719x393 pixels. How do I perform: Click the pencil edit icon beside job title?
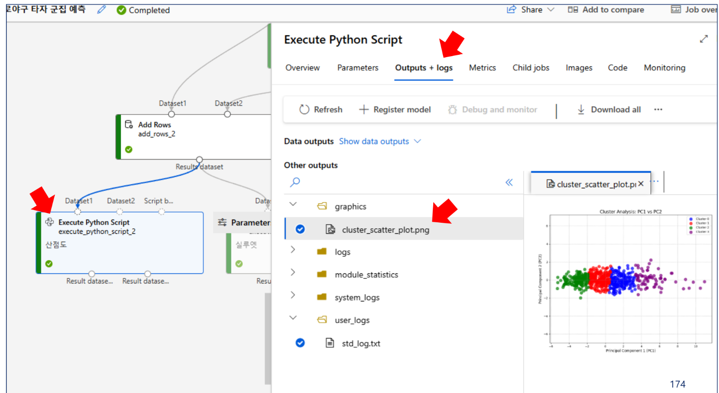pos(101,10)
